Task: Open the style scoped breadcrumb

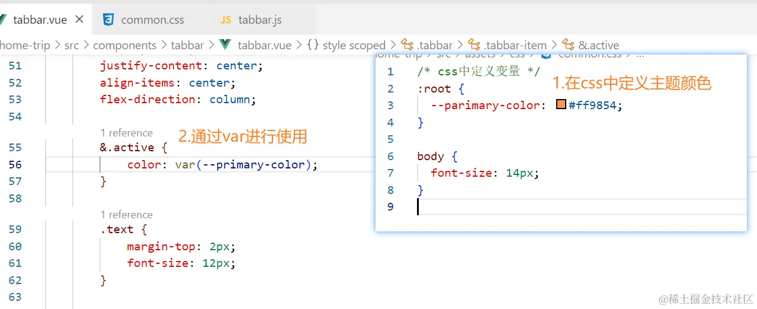Action: 354,45
